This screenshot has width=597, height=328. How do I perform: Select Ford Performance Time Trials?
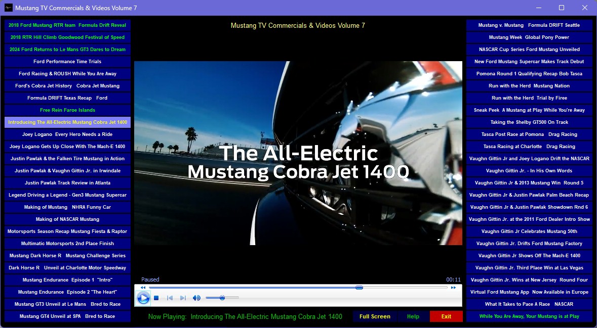(67, 62)
